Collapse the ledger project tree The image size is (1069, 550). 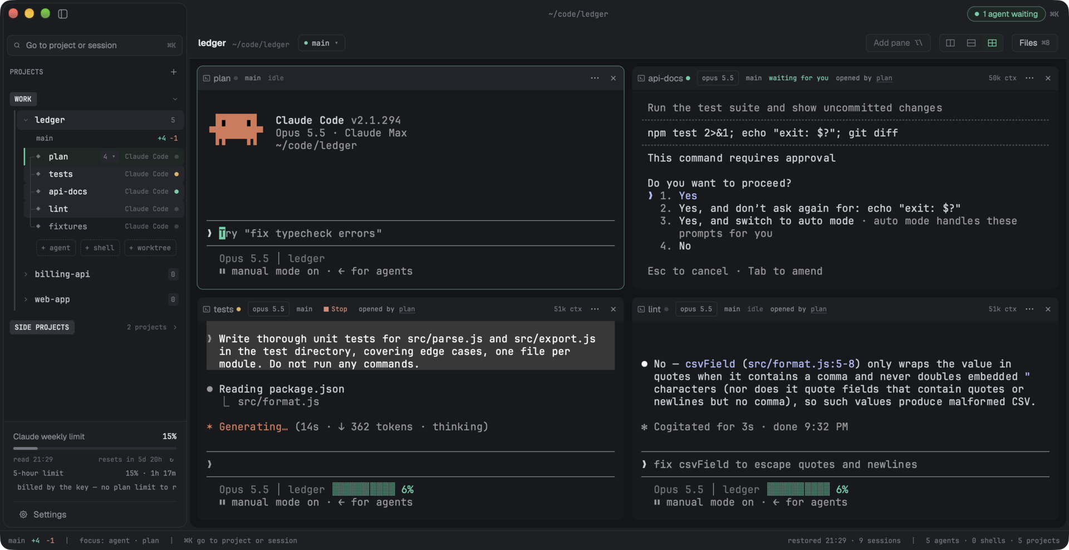tap(26, 120)
